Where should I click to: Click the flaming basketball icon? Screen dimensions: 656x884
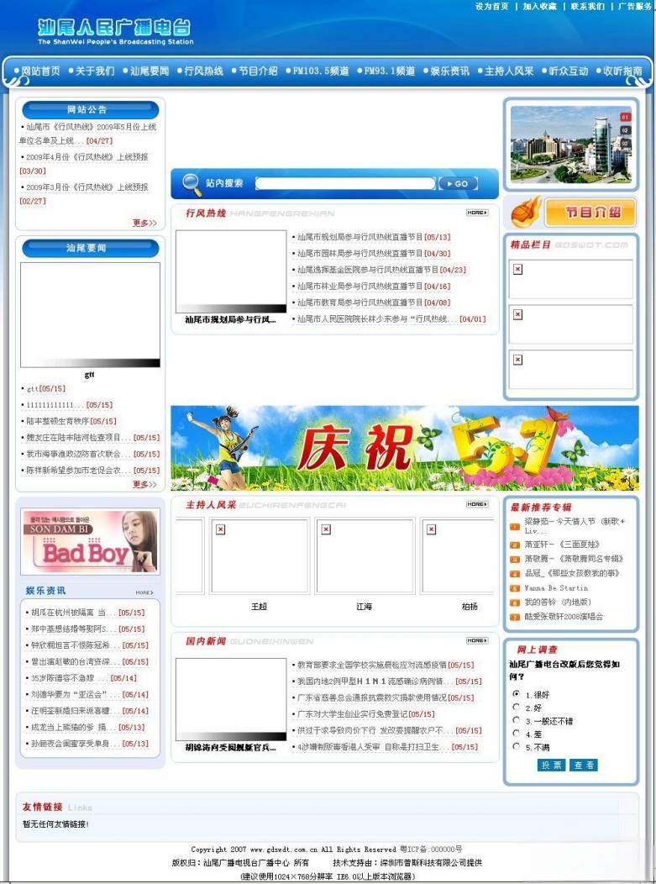[527, 212]
